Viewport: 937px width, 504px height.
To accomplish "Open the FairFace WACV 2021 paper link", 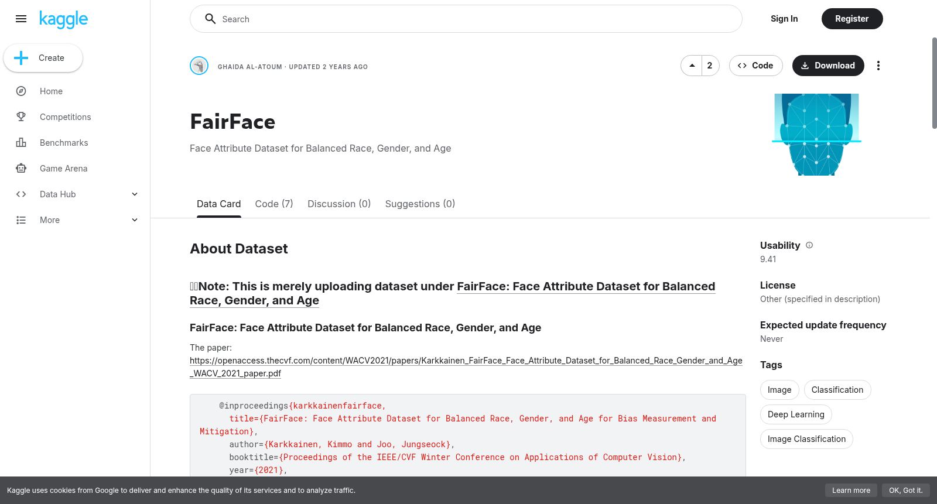I will pyautogui.click(x=466, y=367).
